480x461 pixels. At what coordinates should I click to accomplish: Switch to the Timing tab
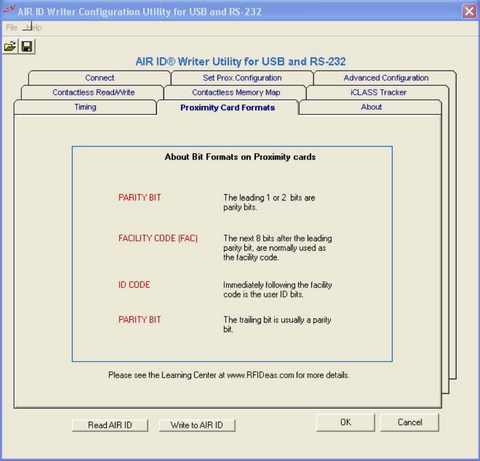tap(85, 107)
